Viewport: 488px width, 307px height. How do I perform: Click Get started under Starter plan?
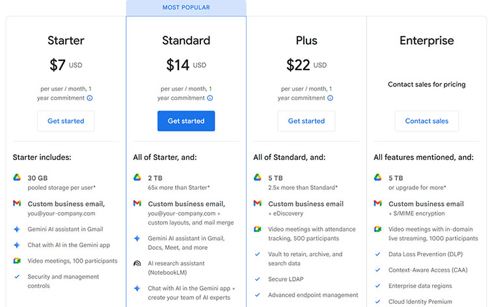66,121
